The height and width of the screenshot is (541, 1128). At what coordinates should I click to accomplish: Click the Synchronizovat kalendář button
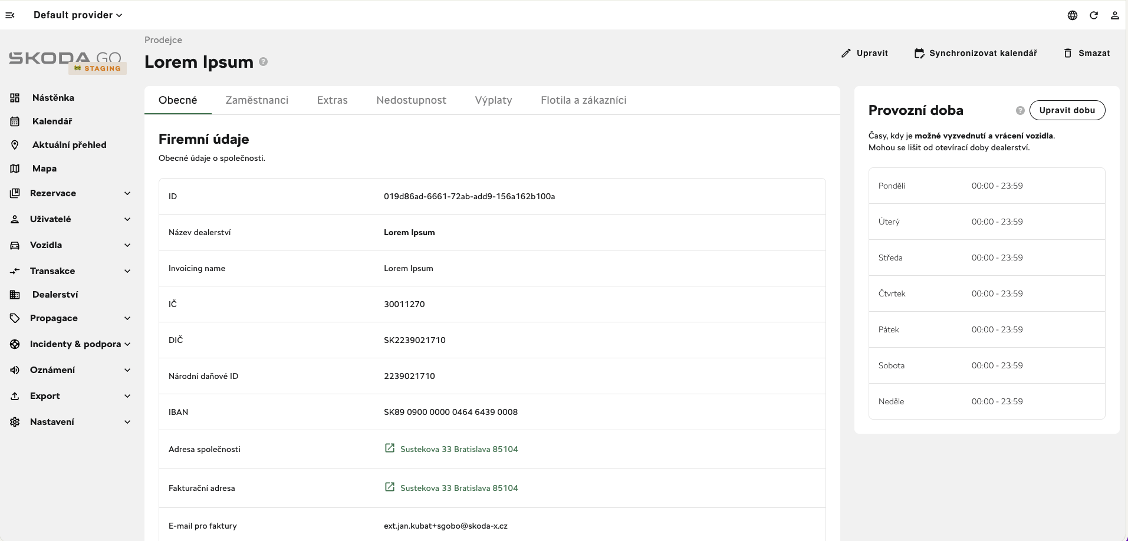click(x=976, y=53)
